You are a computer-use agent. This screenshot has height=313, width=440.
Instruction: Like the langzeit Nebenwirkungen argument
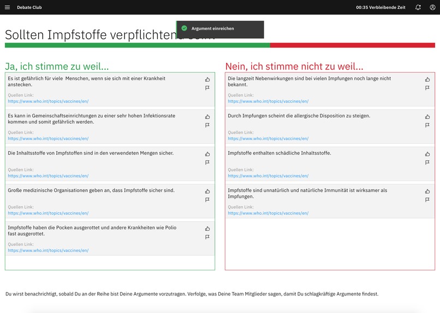pyautogui.click(x=427, y=79)
